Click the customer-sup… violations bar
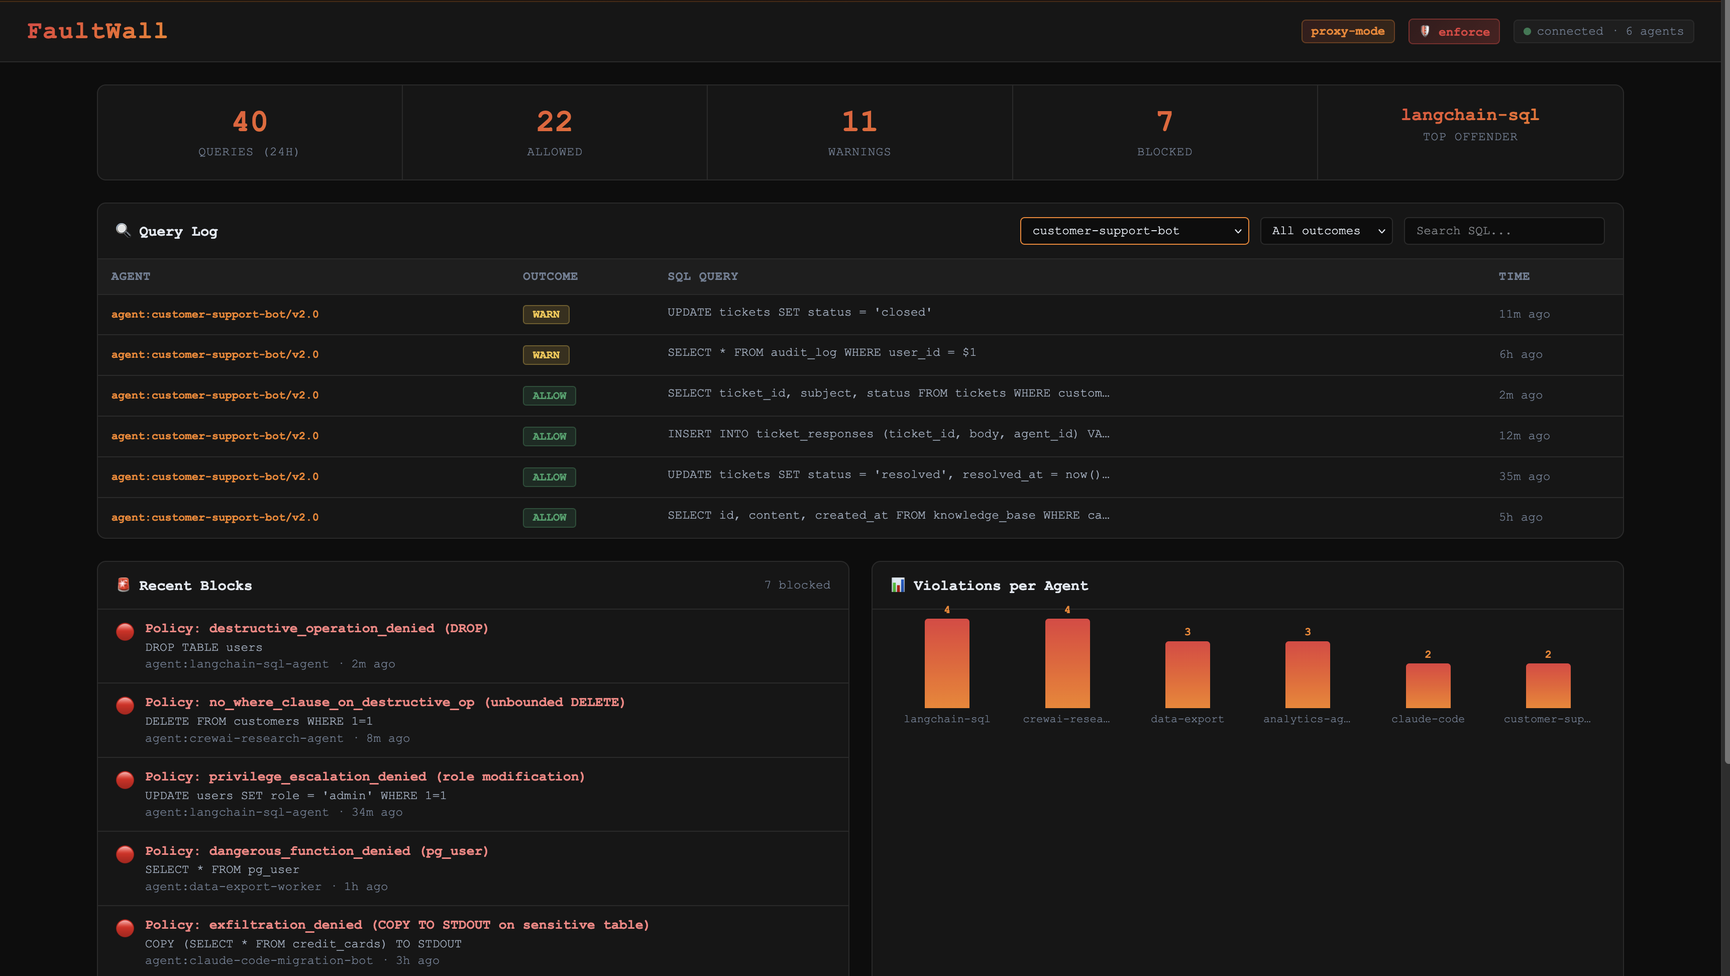Image resolution: width=1730 pixels, height=976 pixels. [1547, 686]
